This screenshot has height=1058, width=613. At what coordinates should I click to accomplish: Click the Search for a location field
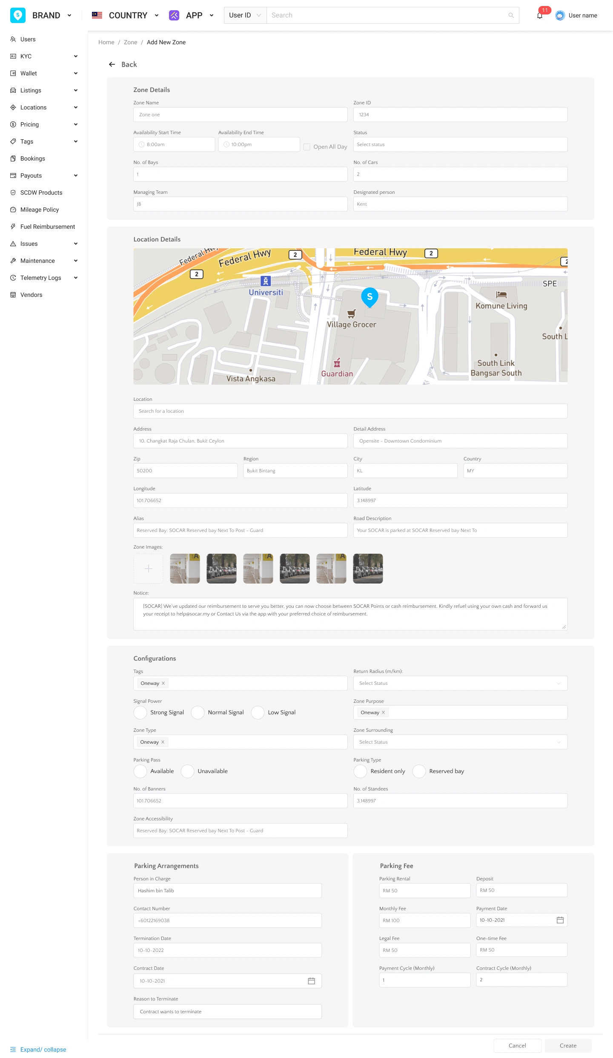coord(350,411)
